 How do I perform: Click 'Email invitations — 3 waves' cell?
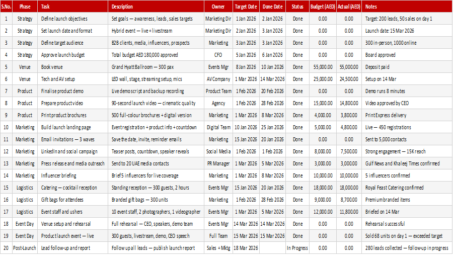point(72,139)
